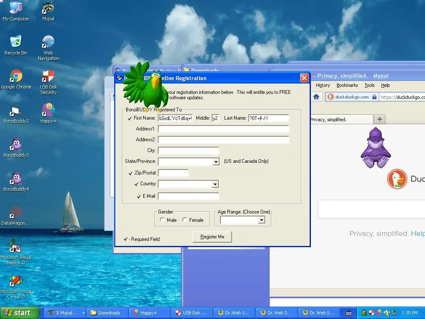Select the 'Privacy, simplified.' browser tab
The height and width of the screenshot is (319, 425).
point(342,120)
